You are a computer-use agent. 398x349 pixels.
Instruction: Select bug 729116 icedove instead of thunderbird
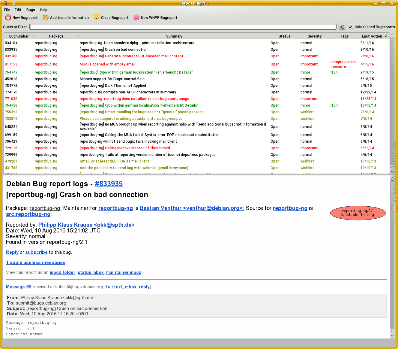click(196, 148)
